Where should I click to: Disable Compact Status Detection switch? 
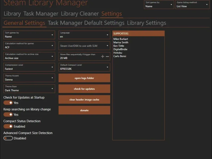pyautogui.click(x=8, y=126)
